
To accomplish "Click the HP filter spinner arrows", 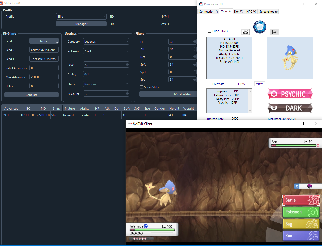I will coord(195,42).
